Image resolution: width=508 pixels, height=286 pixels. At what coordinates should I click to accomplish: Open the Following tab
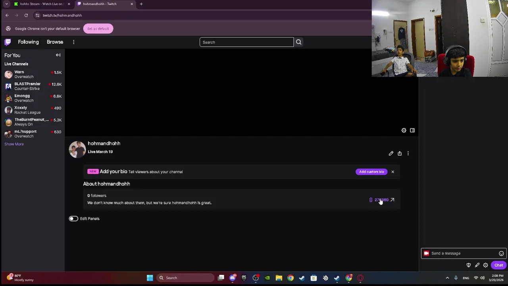[28, 42]
